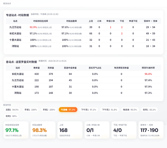Image resolution: width=167 pixels, height=148 pixels.
Task: Click the 物流责取消单量 column header
Action: coord(122,68)
